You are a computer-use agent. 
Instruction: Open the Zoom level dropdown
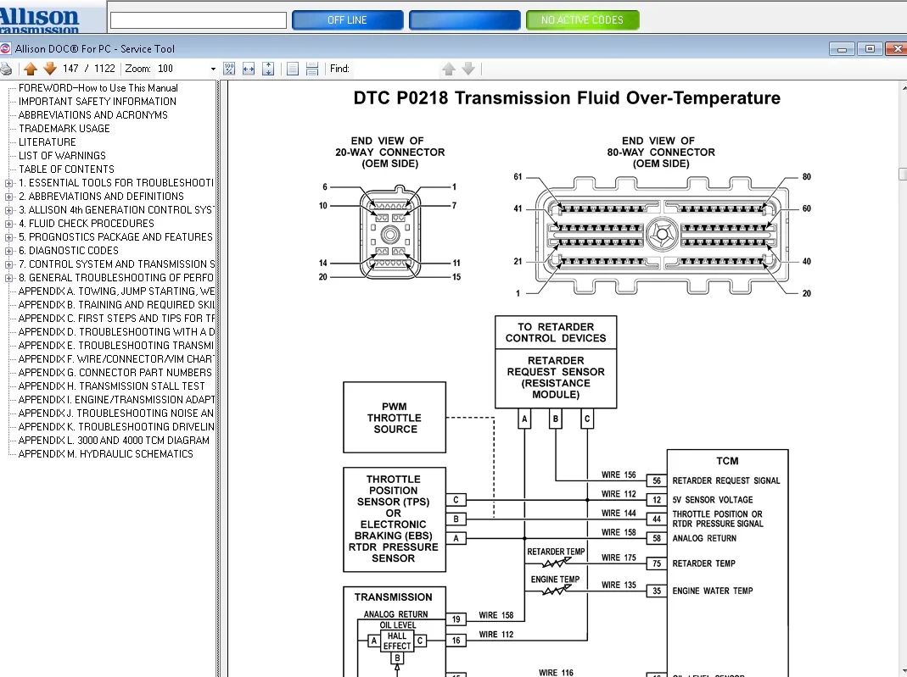[213, 69]
